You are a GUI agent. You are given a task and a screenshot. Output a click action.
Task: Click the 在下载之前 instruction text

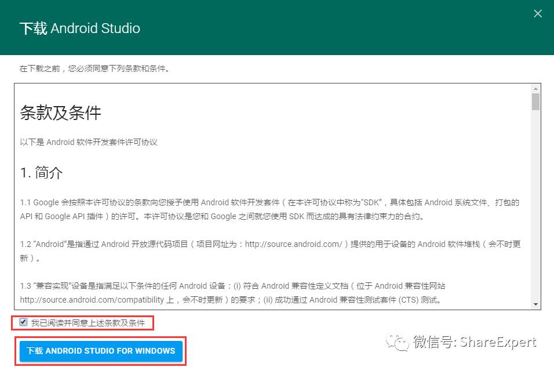(x=94, y=68)
